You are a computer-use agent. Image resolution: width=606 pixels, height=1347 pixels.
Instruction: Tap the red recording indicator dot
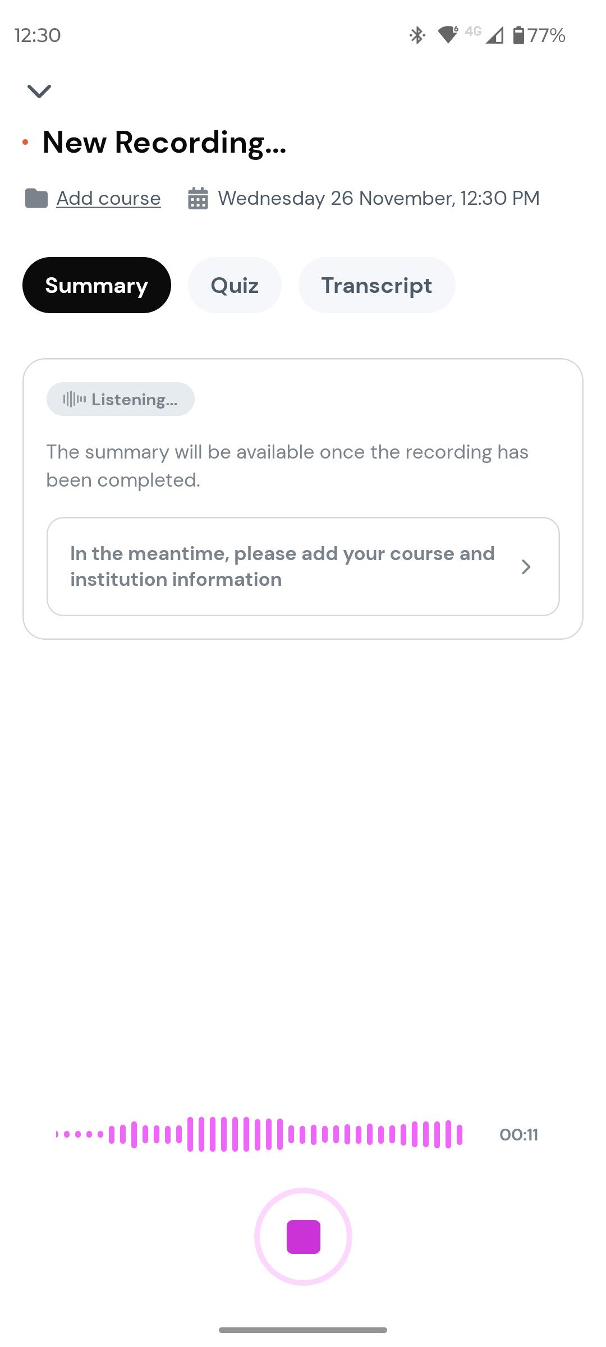click(x=25, y=143)
